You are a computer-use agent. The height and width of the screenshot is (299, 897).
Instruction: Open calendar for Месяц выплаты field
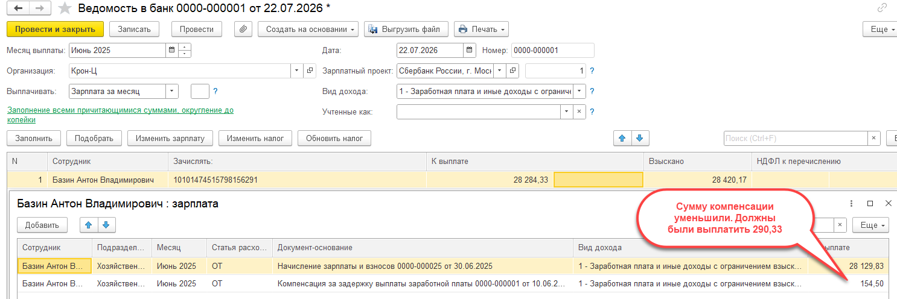[171, 51]
